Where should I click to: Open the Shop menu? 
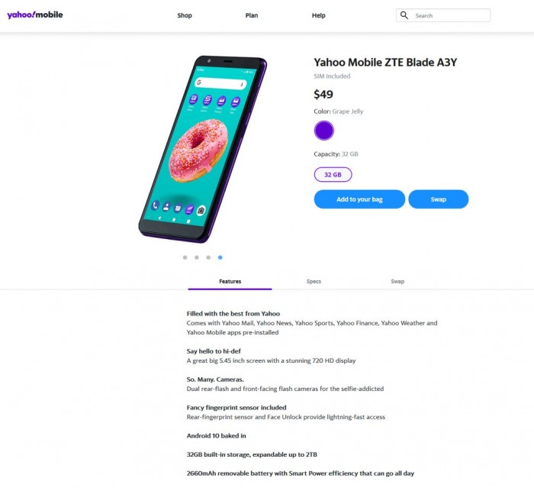click(x=185, y=15)
